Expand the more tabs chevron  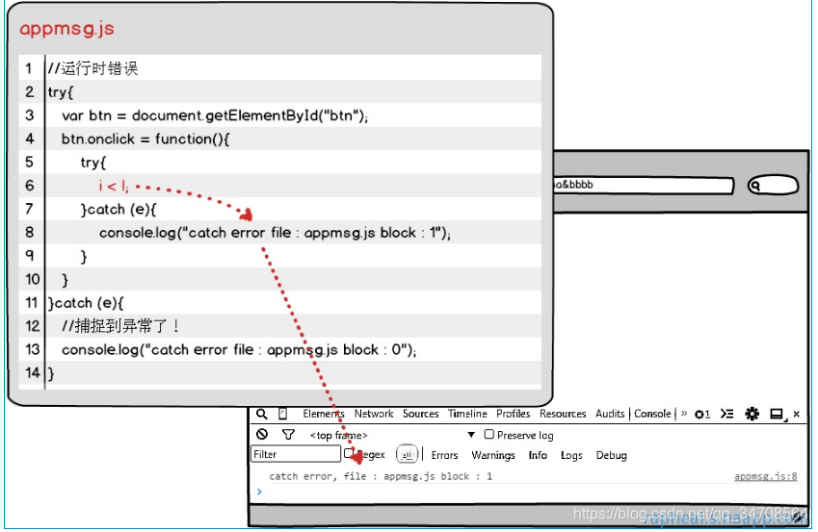(684, 414)
